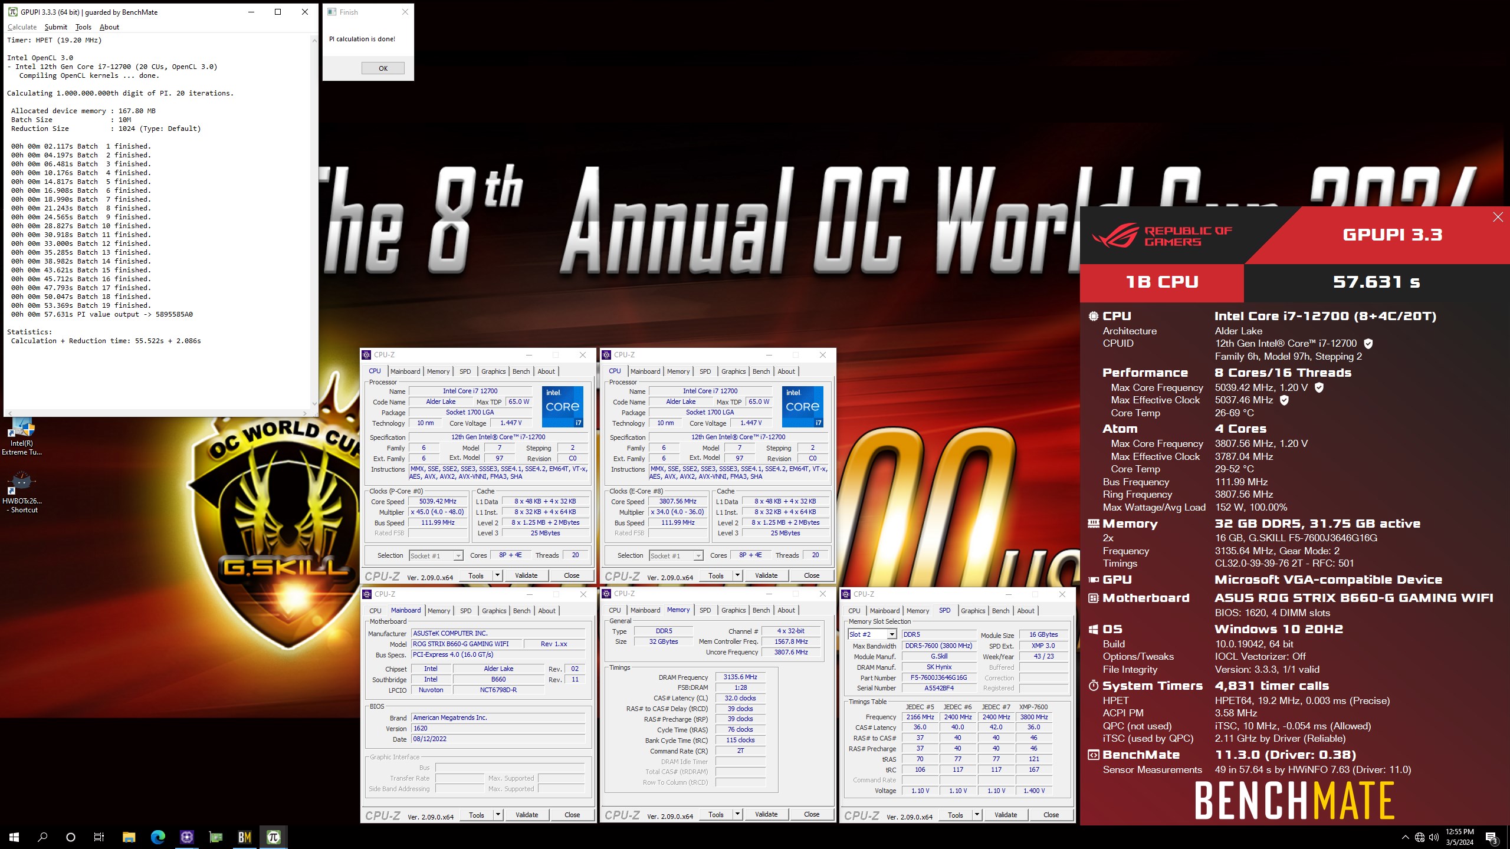Viewport: 1510px width, 849px height.
Task: Click Validate in P-Core CPU-Z window
Action: pyautogui.click(x=526, y=575)
